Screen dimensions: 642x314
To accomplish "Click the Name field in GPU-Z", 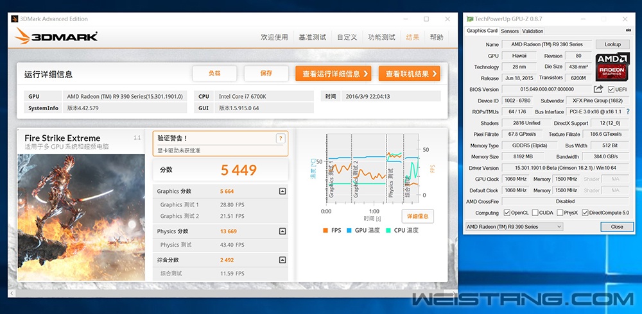I will [x=547, y=44].
